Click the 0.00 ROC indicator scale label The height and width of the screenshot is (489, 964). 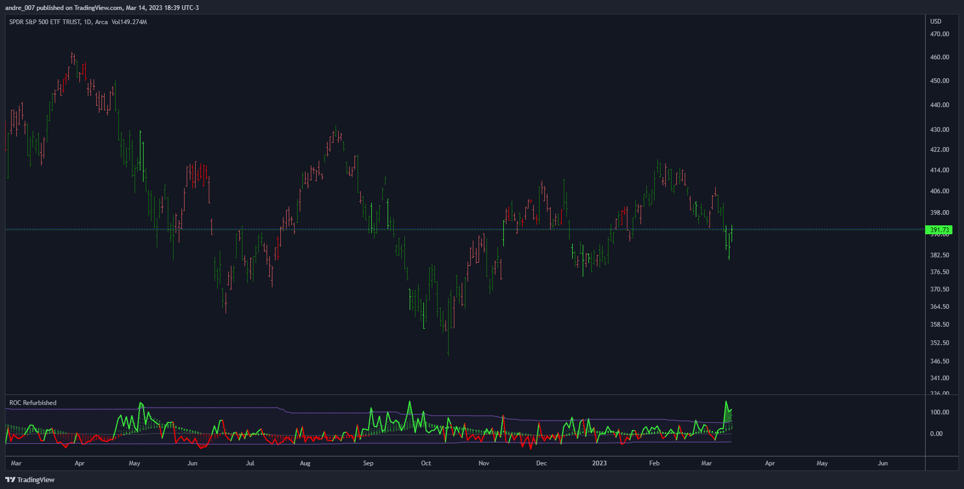pos(936,434)
